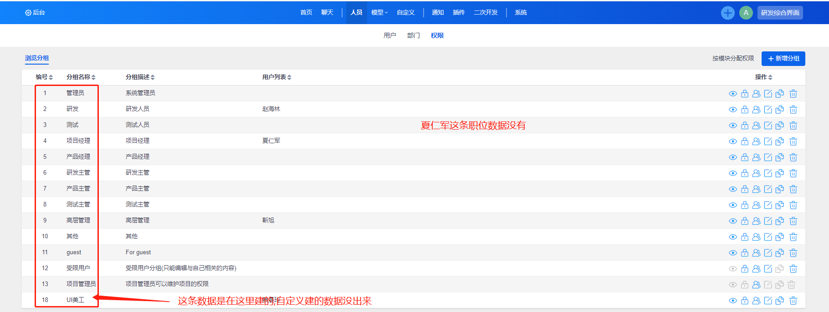This screenshot has height=312, width=829.
Task: Switch to the 用户 tab
Action: point(389,35)
